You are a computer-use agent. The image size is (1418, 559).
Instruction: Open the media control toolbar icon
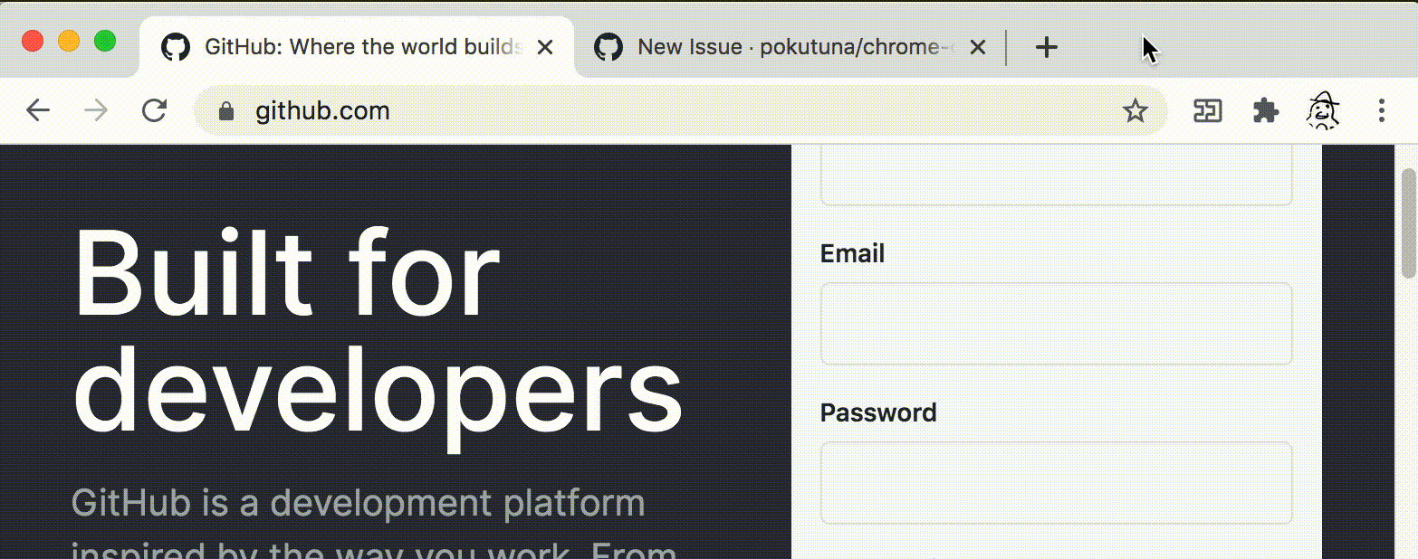tap(1208, 111)
